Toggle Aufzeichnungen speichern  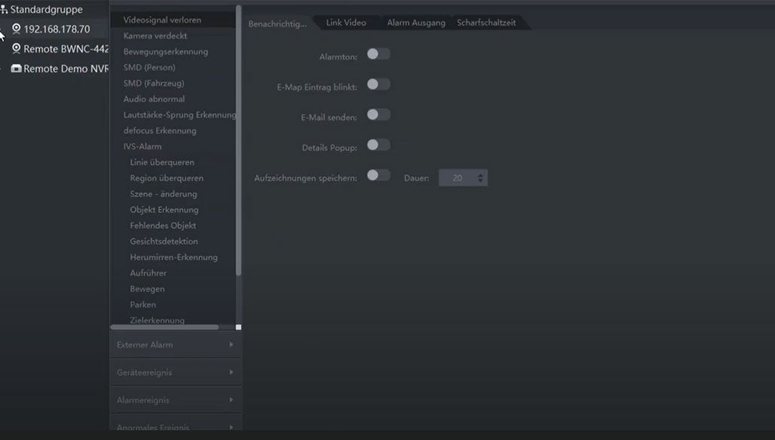[x=378, y=175]
